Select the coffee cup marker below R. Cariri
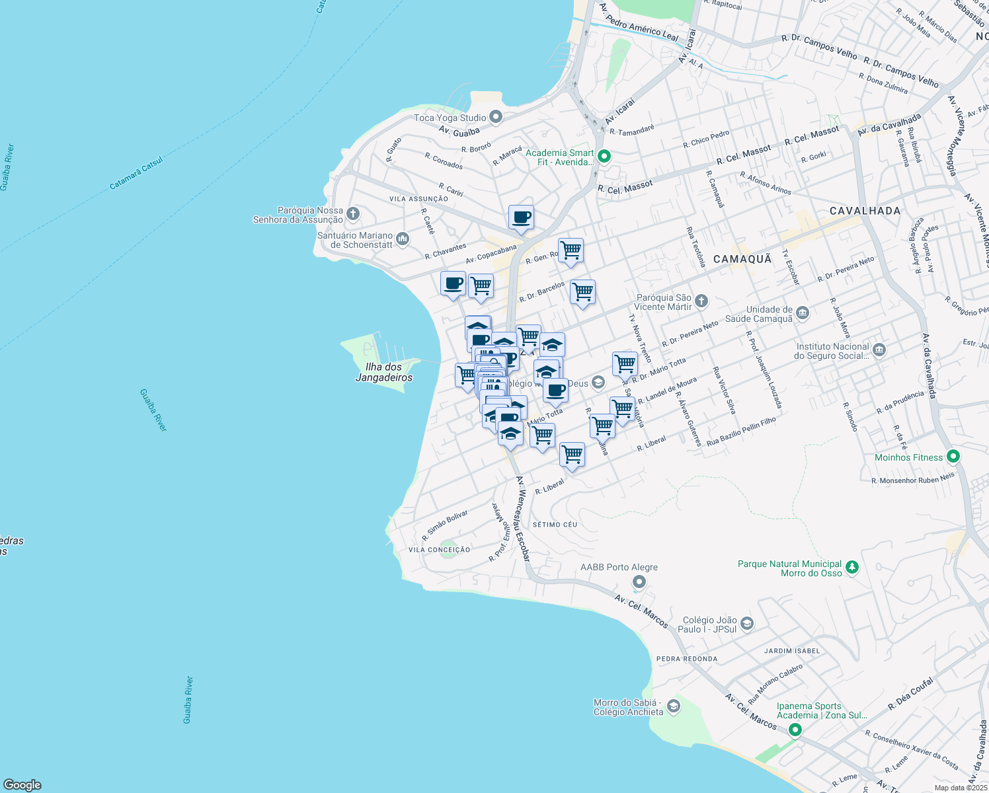The width and height of the screenshot is (989, 793). coord(521,217)
